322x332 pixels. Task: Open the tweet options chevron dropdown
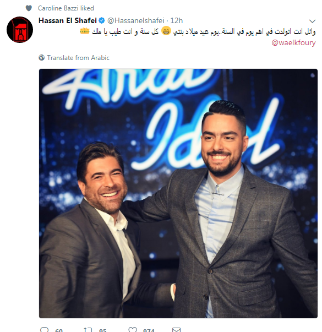[312, 21]
